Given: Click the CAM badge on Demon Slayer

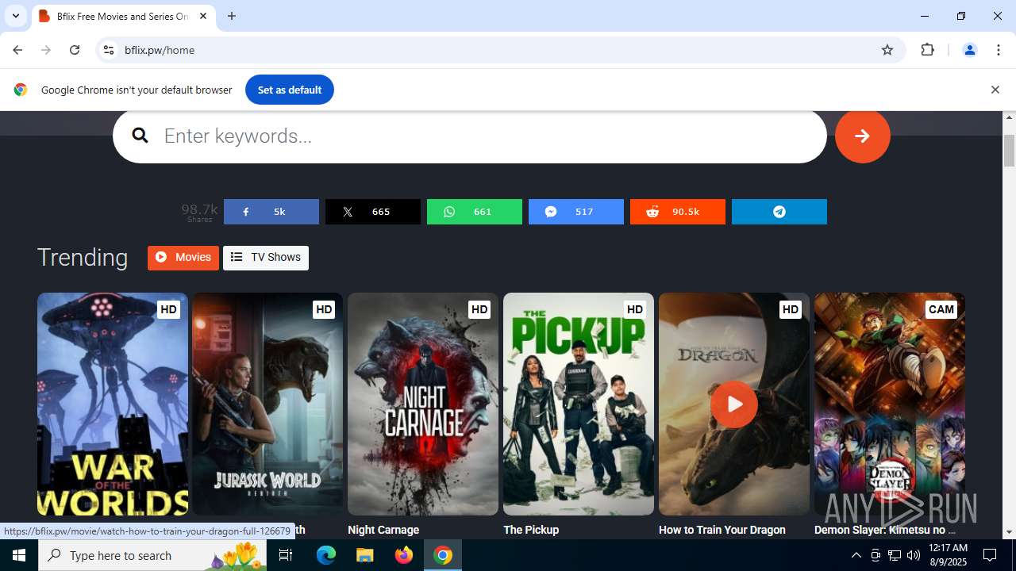Looking at the screenshot, I should [x=941, y=309].
